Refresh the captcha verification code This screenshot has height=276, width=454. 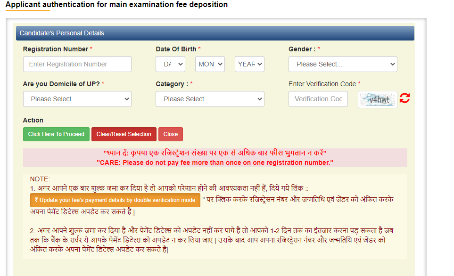tap(404, 99)
